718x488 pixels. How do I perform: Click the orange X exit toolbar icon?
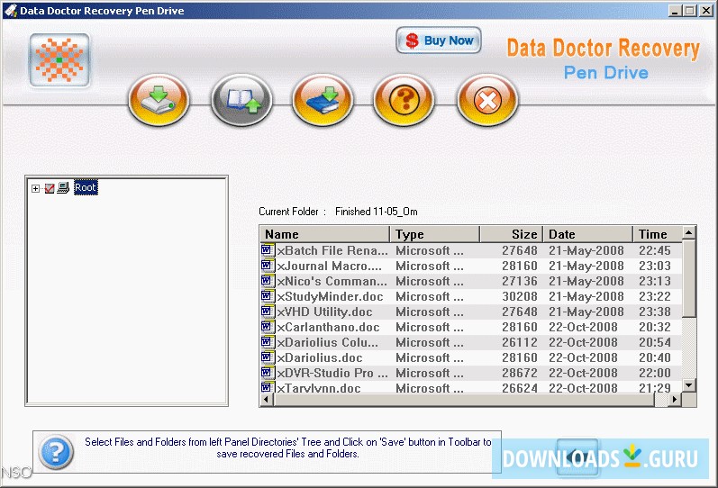click(x=487, y=99)
